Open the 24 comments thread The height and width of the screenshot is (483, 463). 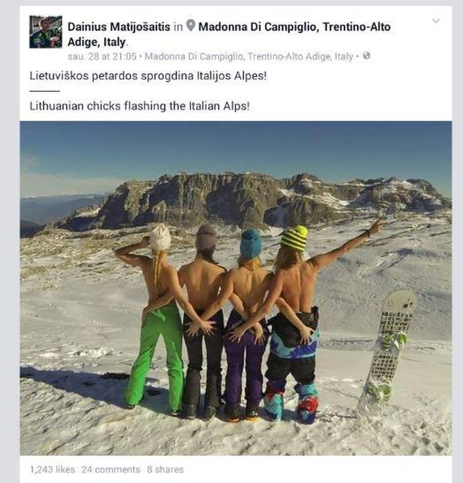pos(111,470)
